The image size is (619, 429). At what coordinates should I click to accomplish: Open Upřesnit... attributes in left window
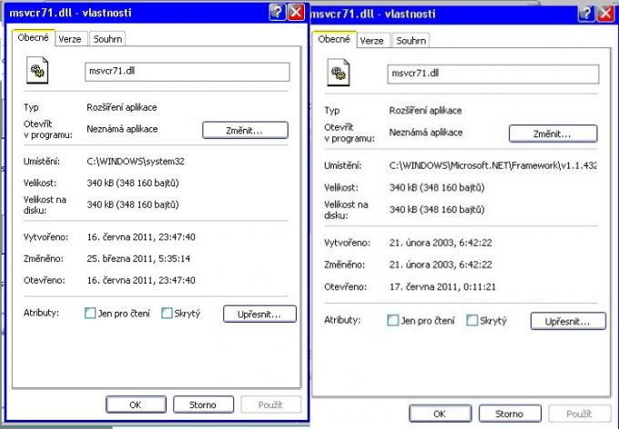tap(259, 314)
